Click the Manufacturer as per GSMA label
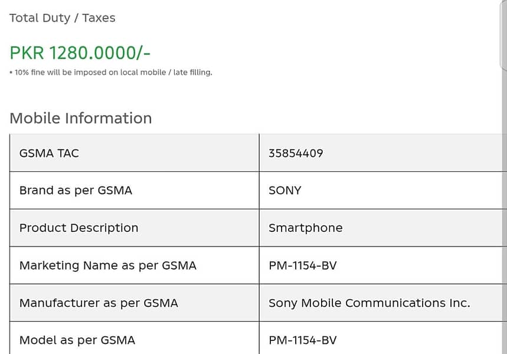 (99, 303)
